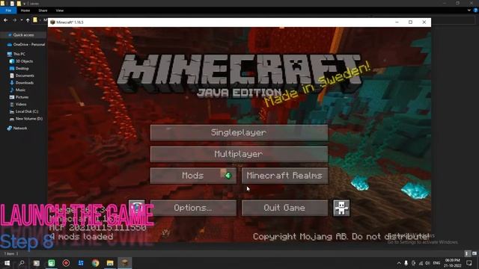Open the red record app in taskbar
The width and height of the screenshot is (479, 269).
66,263
